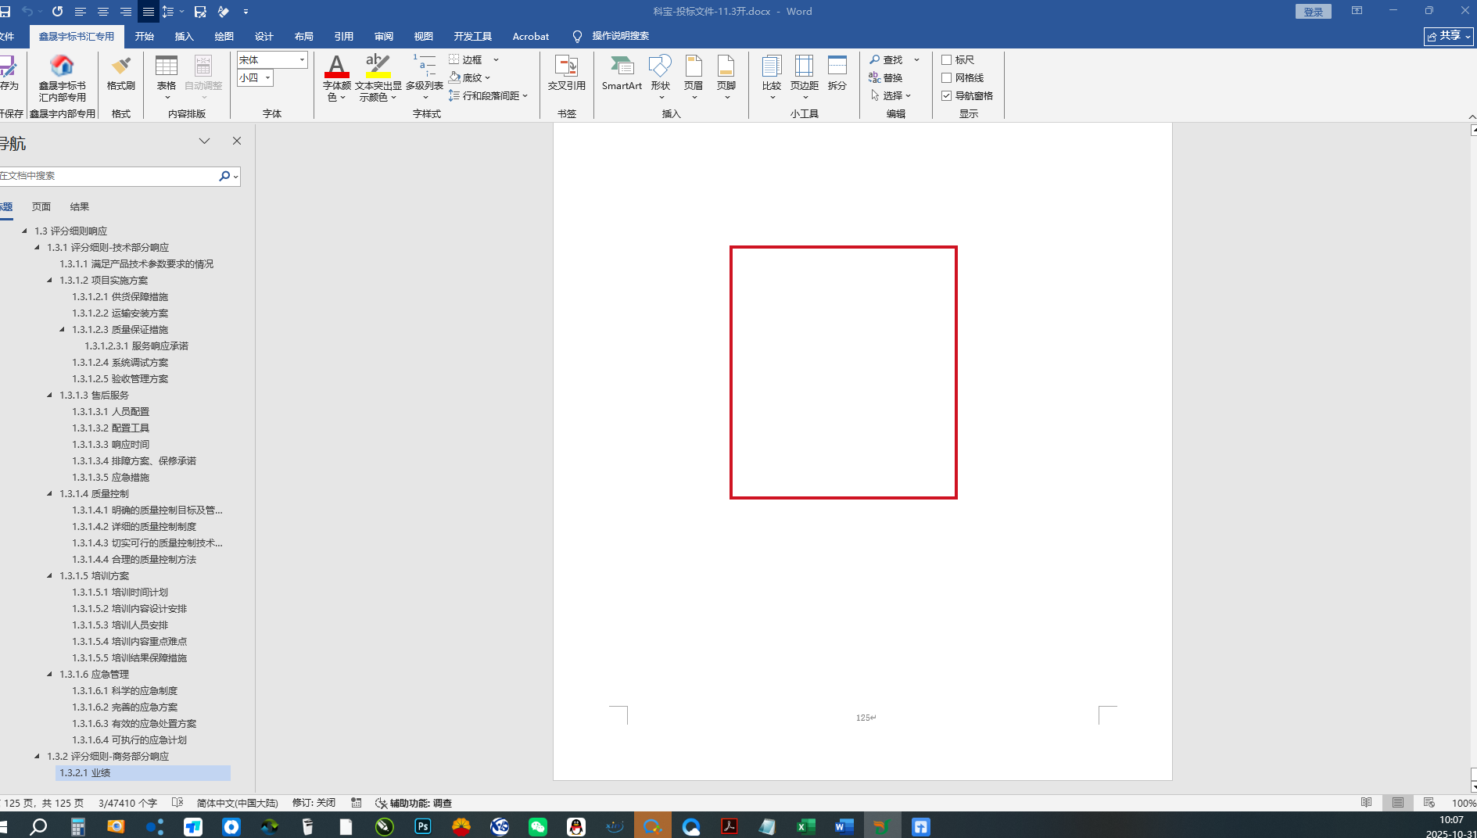
Task: Align text left from quick access toolbar
Action: point(80,12)
